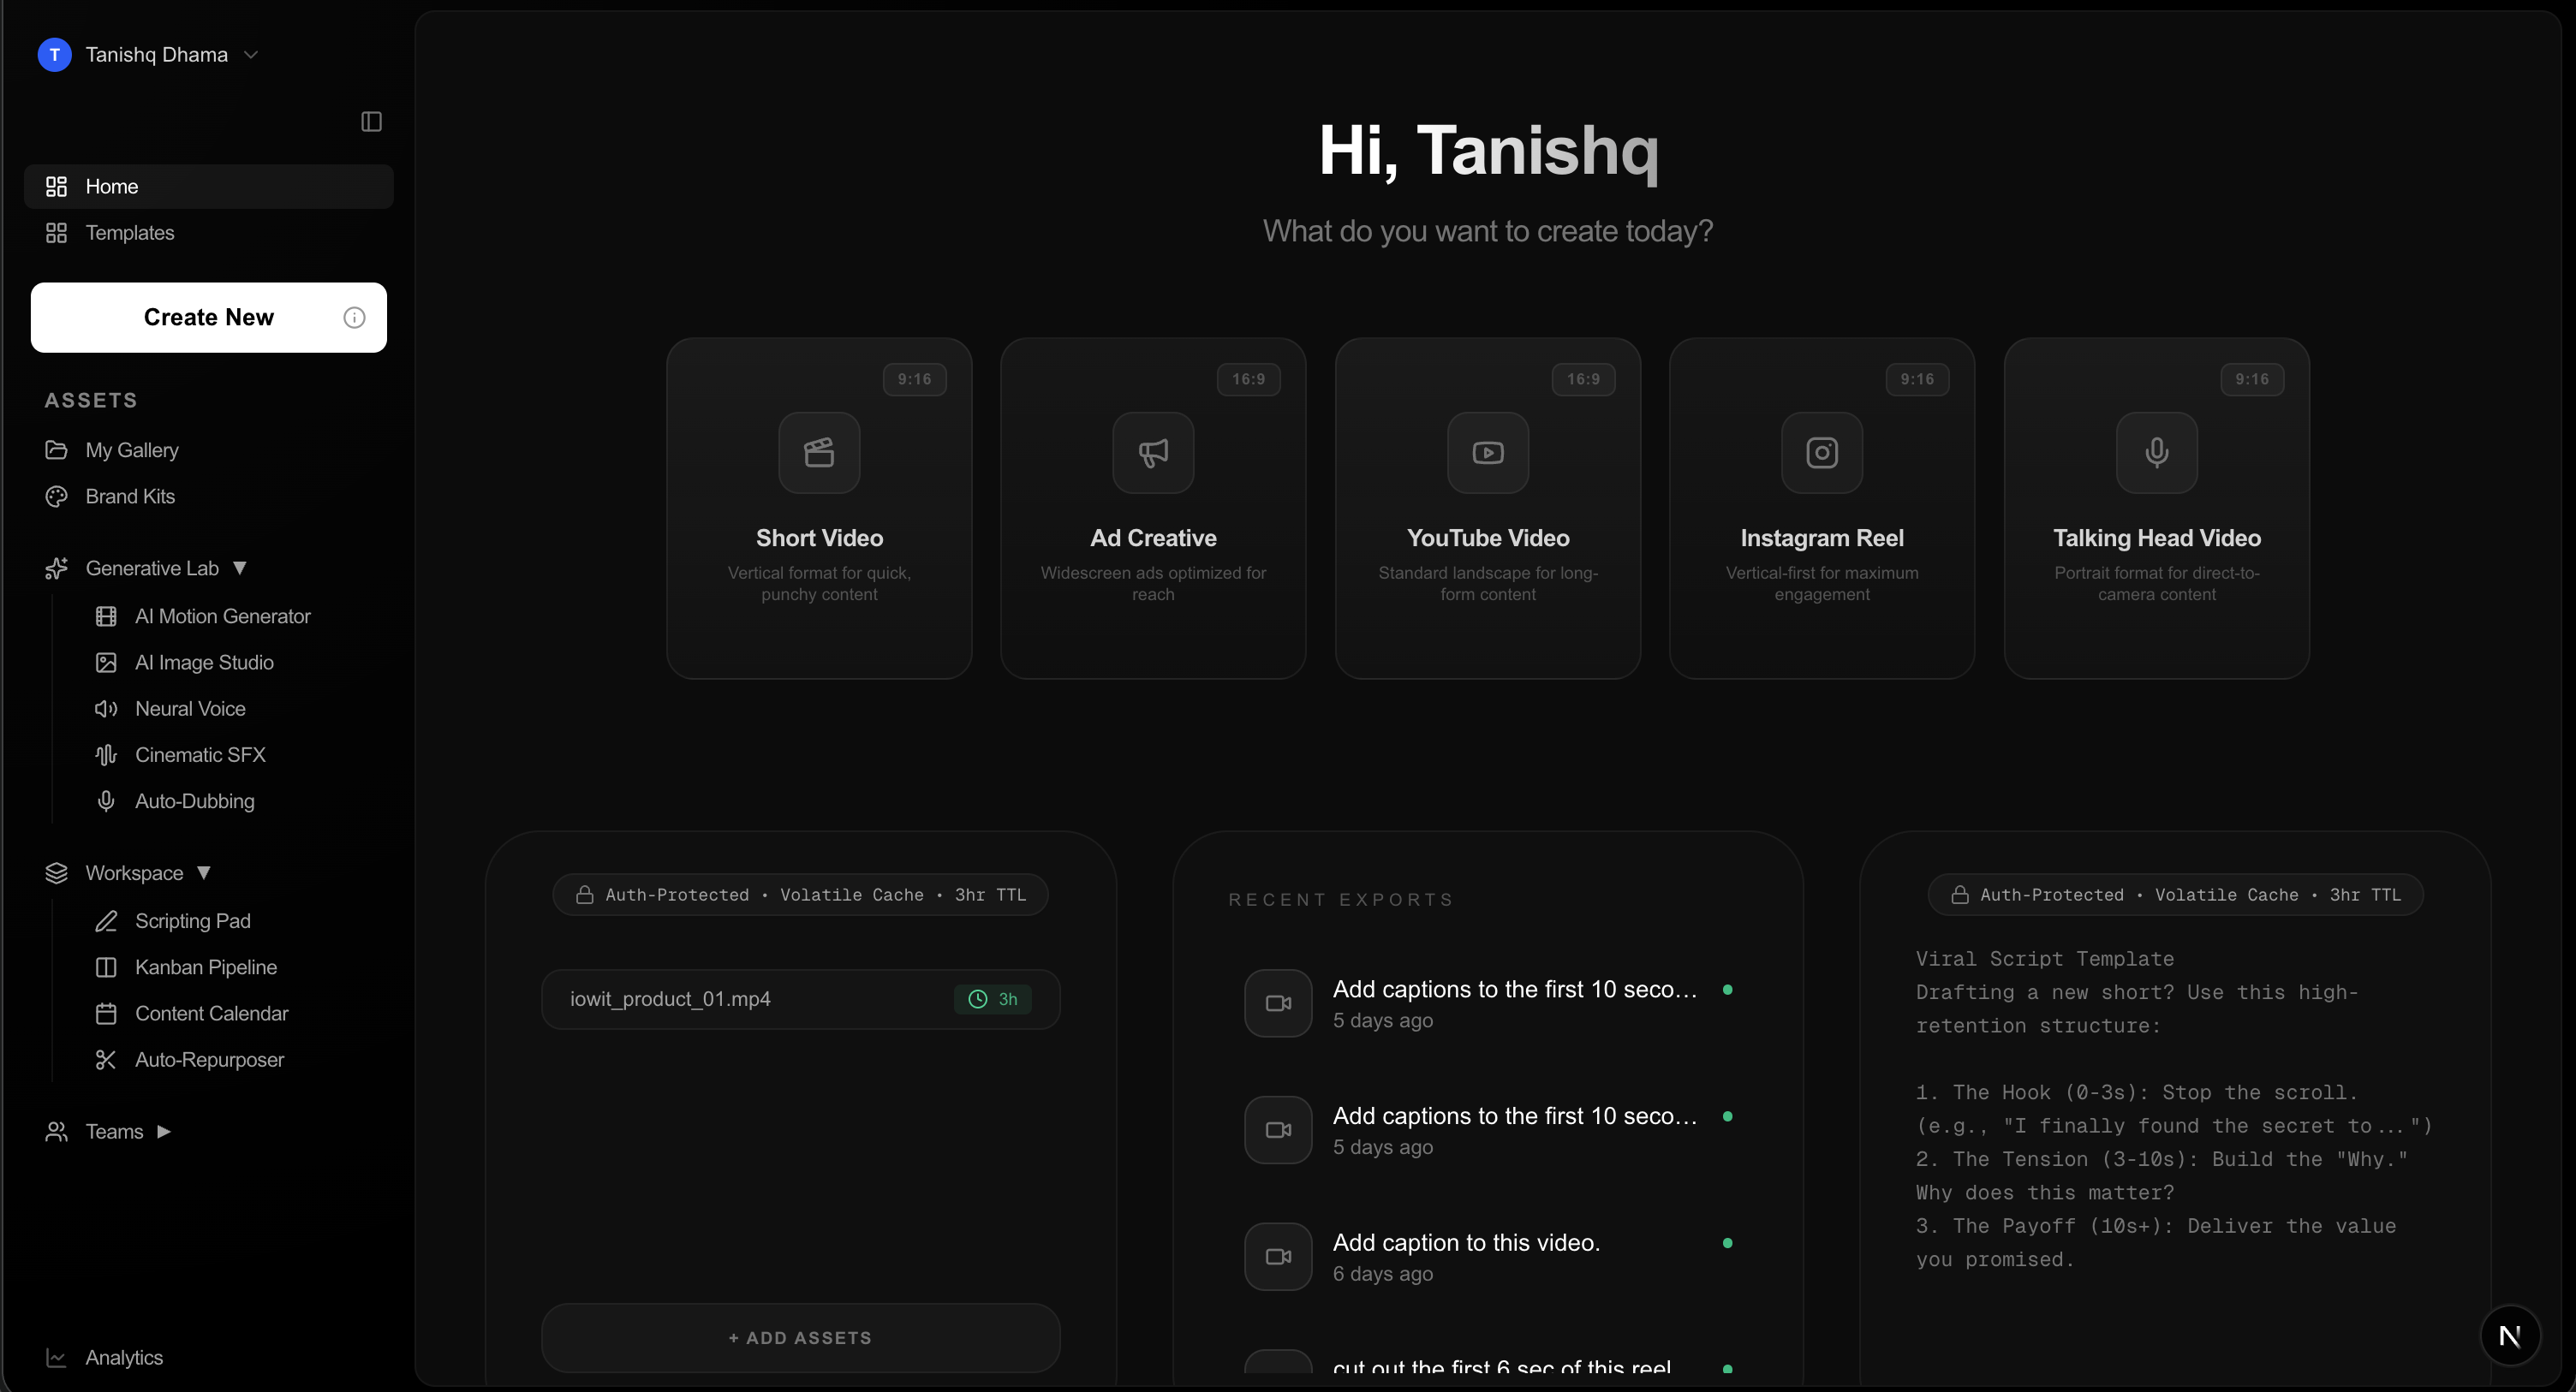Click the green 3h TTL badge
The width and height of the screenshot is (2576, 1392).
coord(992,999)
